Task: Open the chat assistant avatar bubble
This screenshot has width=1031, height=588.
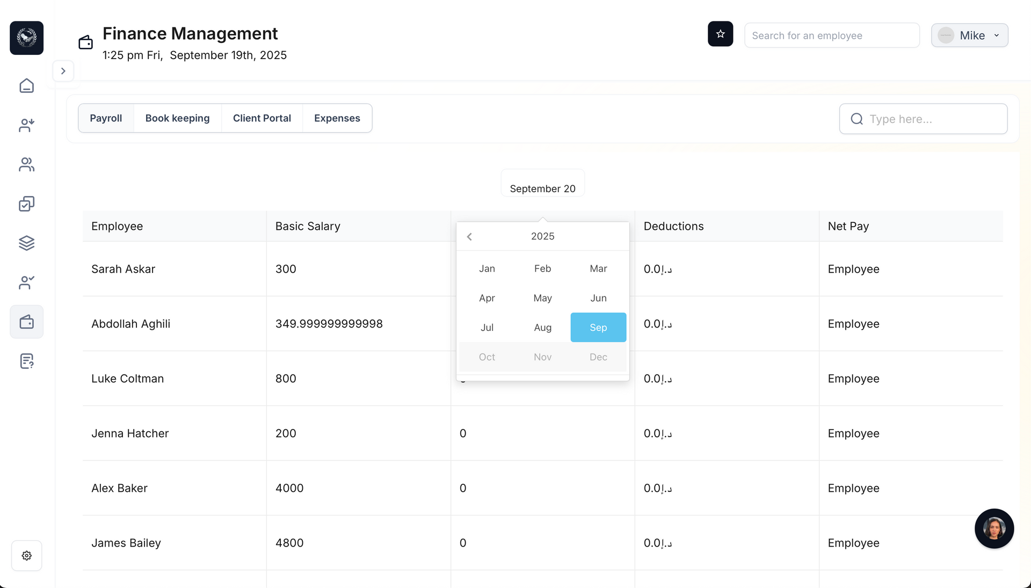Action: 994,528
